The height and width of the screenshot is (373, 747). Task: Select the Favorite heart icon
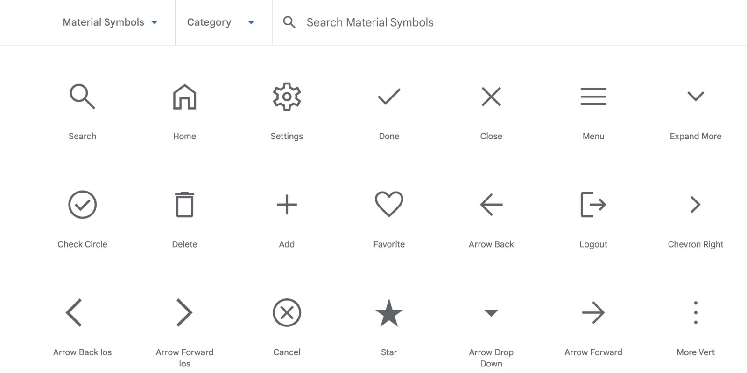point(389,204)
